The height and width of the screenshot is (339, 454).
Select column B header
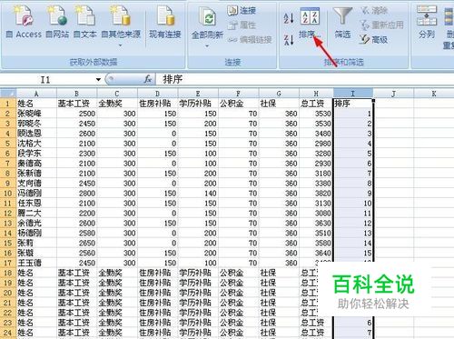click(x=77, y=94)
